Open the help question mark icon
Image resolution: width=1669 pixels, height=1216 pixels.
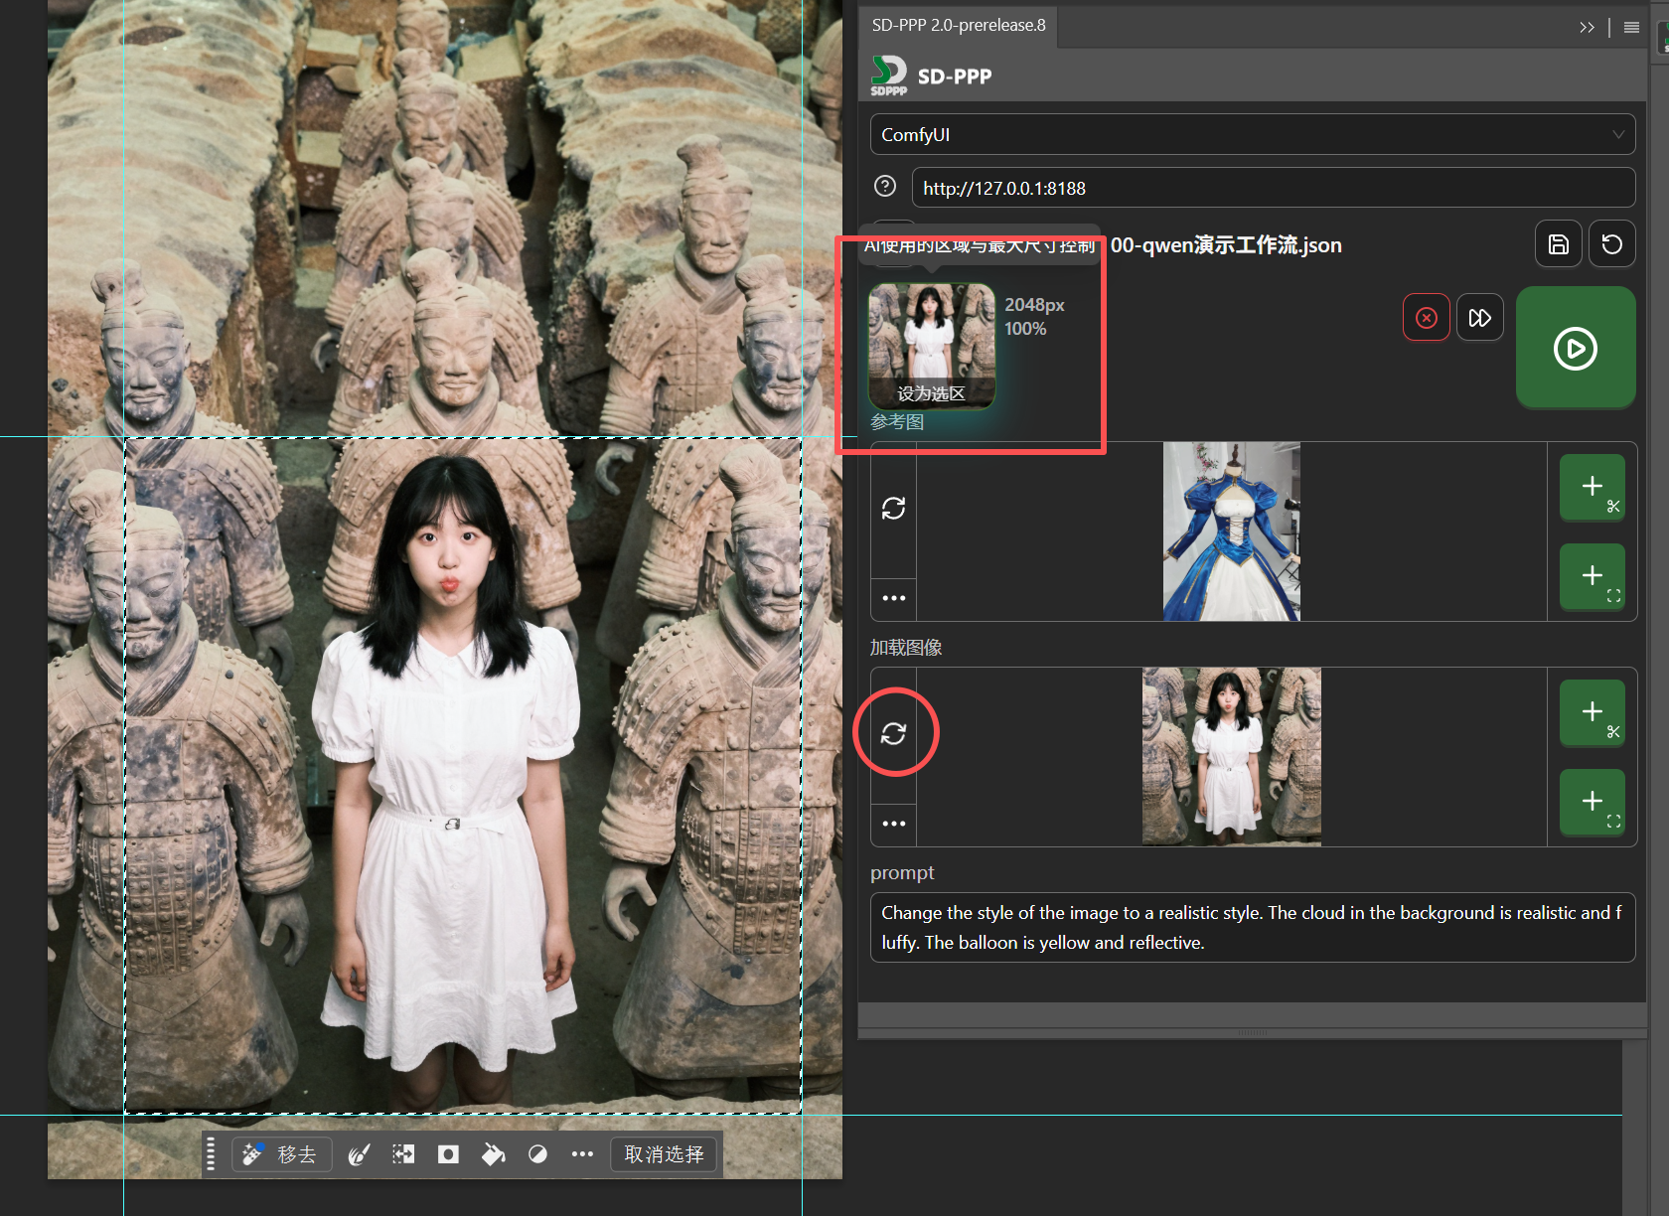pos(885,187)
